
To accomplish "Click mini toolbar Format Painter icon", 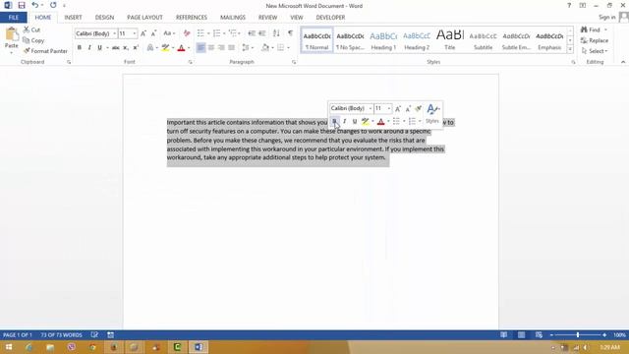I will (x=418, y=108).
